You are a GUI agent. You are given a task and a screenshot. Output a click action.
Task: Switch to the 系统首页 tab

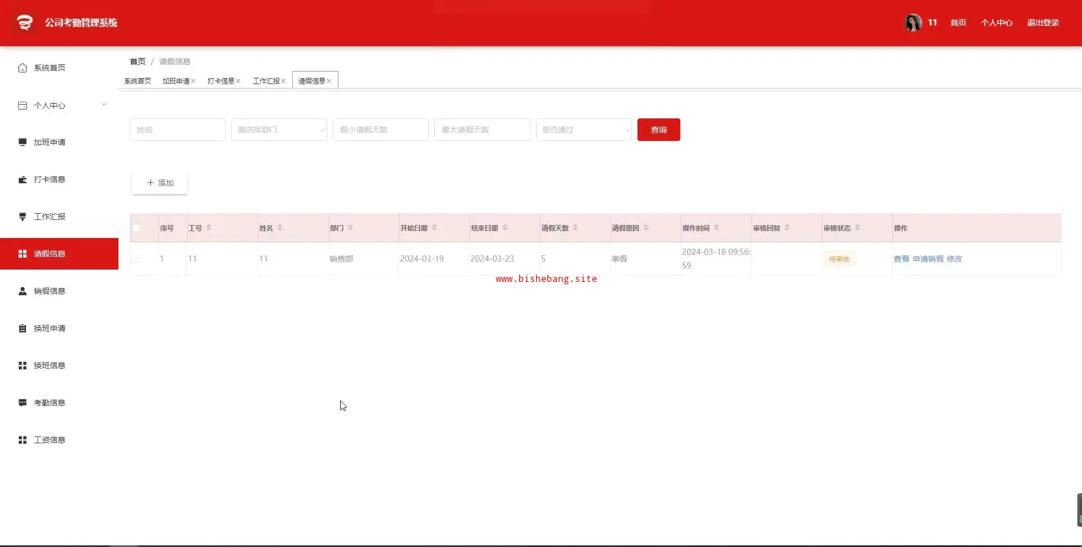click(x=138, y=81)
